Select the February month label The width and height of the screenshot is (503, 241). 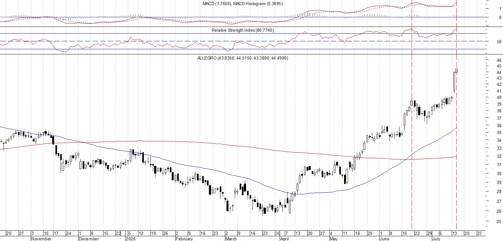184,239
